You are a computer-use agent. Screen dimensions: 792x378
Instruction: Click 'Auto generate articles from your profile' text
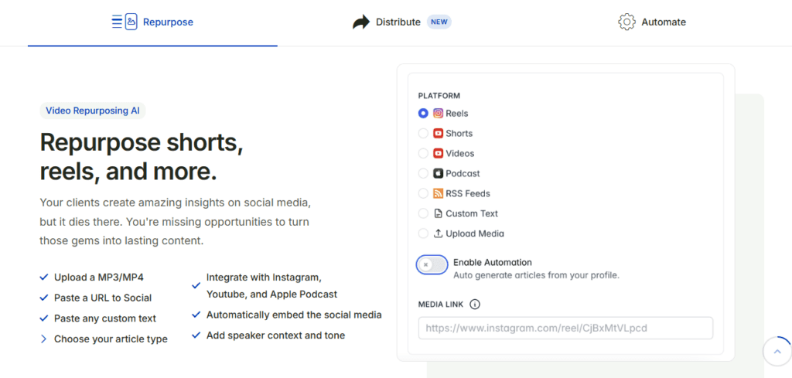click(537, 275)
